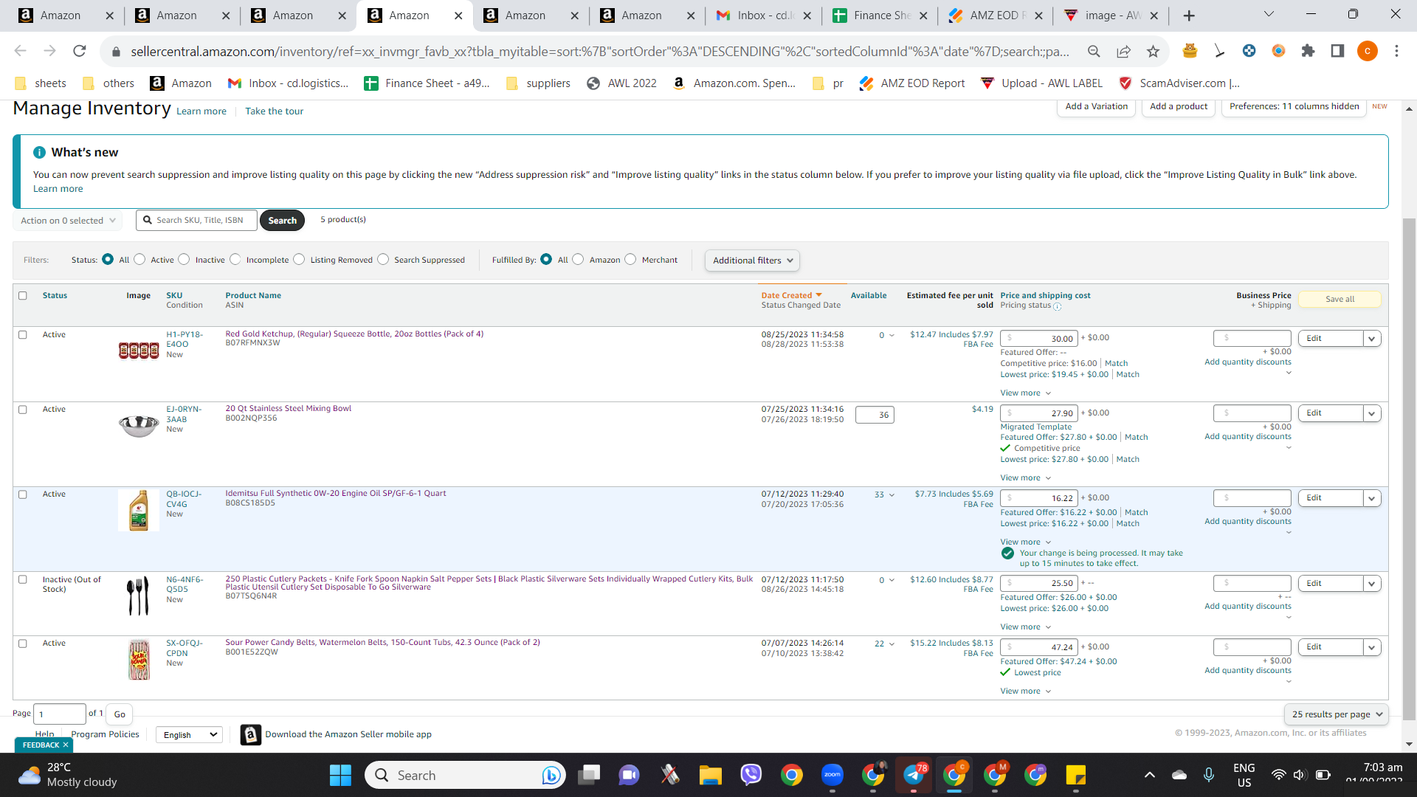
Task: Open Chrome's three-dot menu
Action: [x=1396, y=51]
